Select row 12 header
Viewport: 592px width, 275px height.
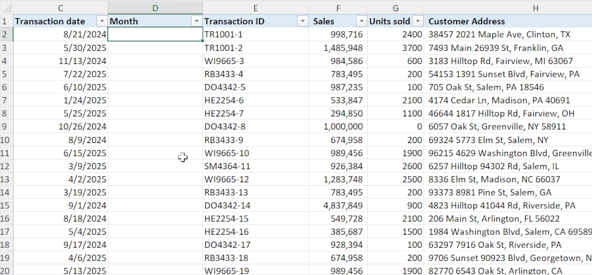7,166
